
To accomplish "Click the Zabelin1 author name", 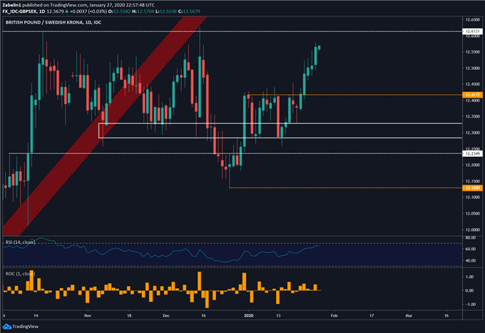I will (x=11, y=5).
